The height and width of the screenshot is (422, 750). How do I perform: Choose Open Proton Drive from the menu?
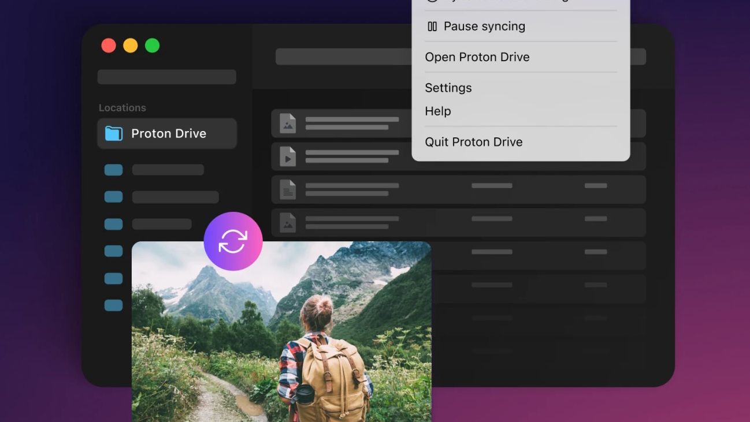[477, 57]
